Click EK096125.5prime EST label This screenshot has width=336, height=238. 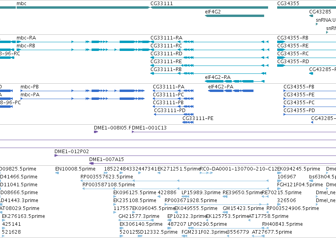tap(135, 193)
